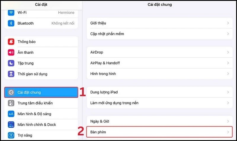The width and height of the screenshot is (237, 141).
Task: Tap the Bluetooth icon
Action: pos(11,23)
